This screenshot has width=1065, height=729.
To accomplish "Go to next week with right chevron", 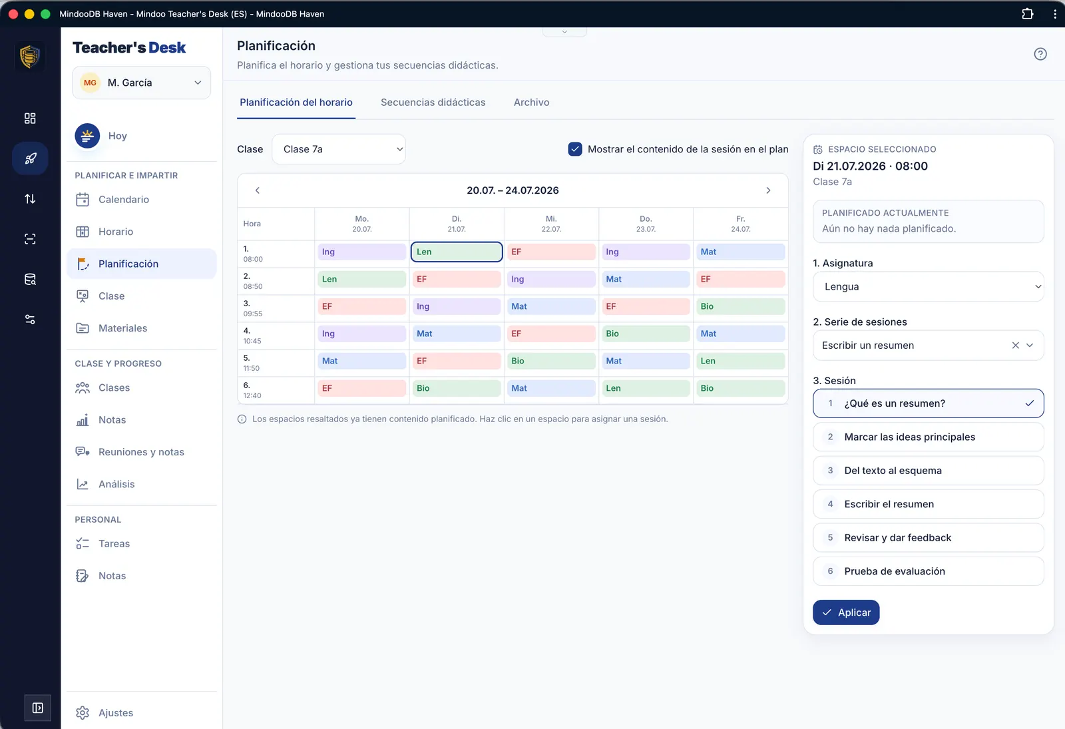I will pos(768,190).
